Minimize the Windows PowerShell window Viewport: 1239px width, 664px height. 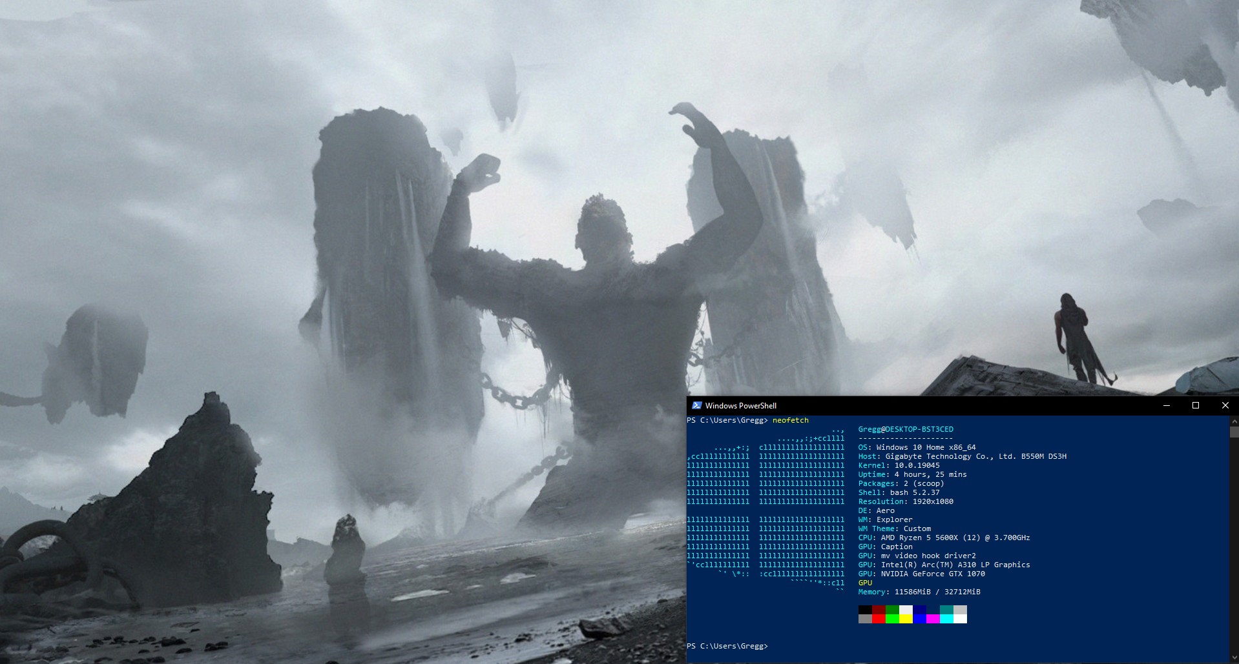pyautogui.click(x=1166, y=405)
